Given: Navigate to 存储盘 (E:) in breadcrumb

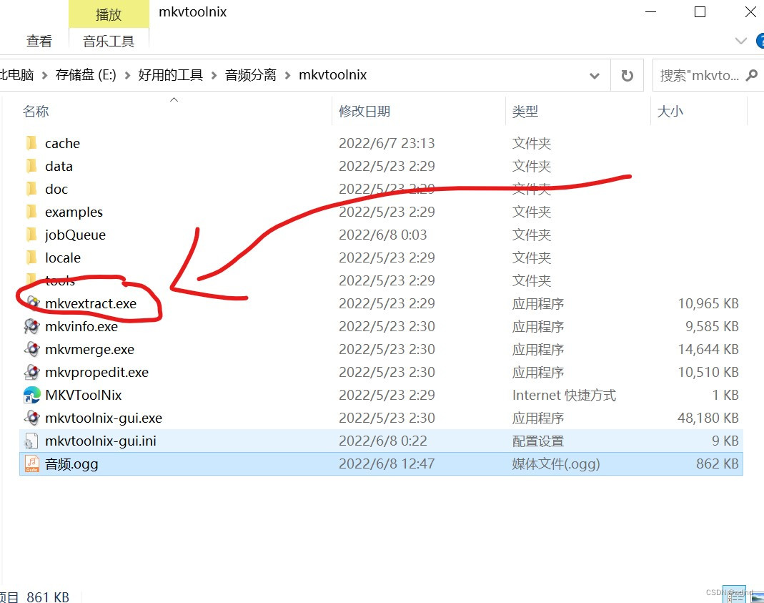Looking at the screenshot, I should pos(86,75).
